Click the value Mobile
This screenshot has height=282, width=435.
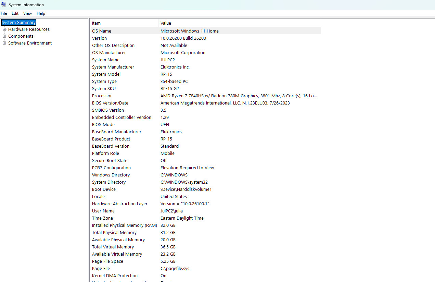(167, 154)
